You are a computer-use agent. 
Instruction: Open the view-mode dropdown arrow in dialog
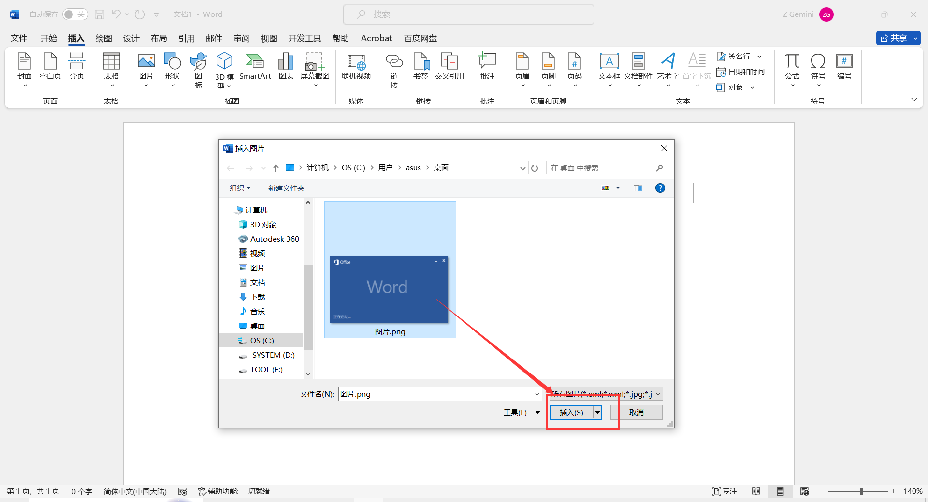[x=618, y=188]
